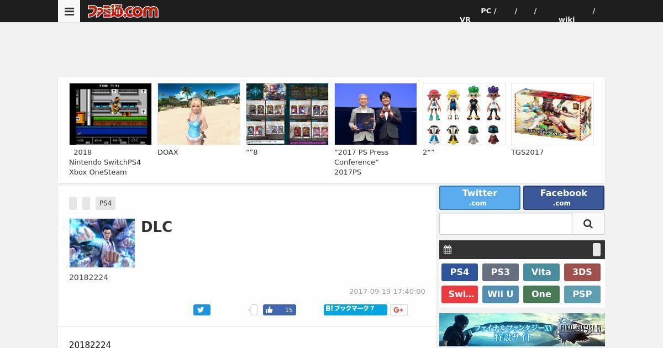Click the TGS2017 article headline
The height and width of the screenshot is (348, 663).
point(527,152)
